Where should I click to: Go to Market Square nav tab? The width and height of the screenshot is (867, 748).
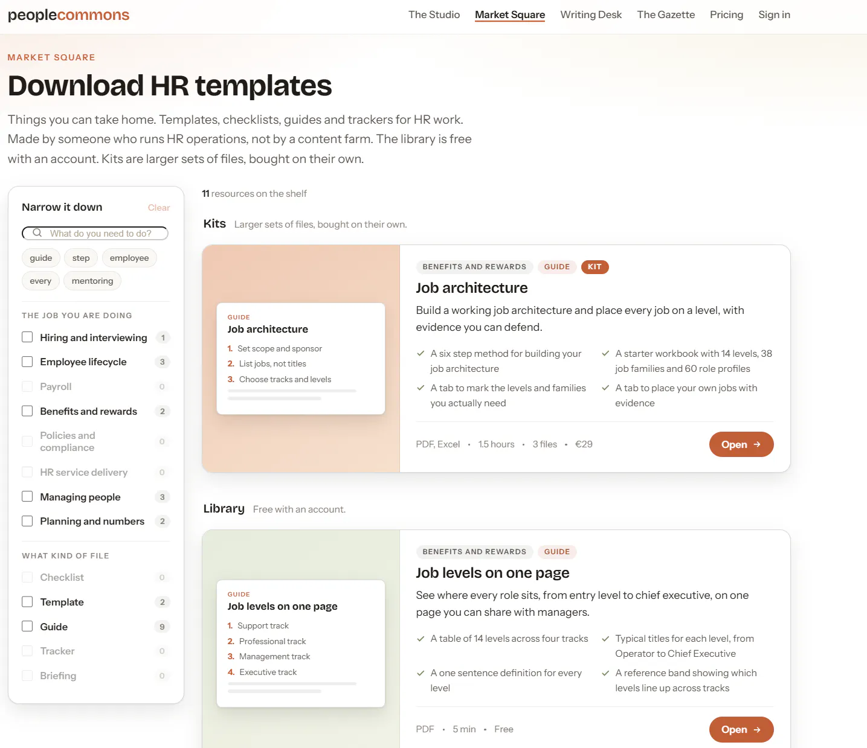click(x=510, y=14)
